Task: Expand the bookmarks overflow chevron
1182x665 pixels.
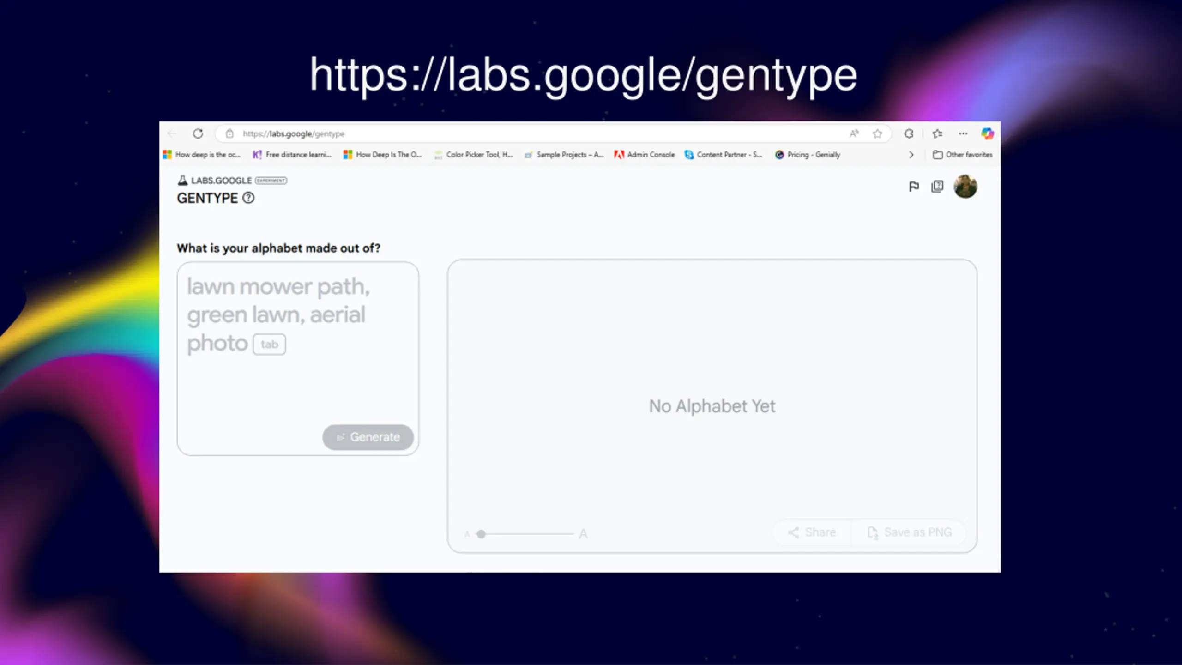Action: pyautogui.click(x=911, y=155)
